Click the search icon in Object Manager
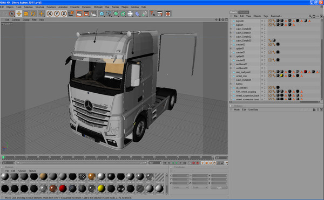 click(x=310, y=16)
